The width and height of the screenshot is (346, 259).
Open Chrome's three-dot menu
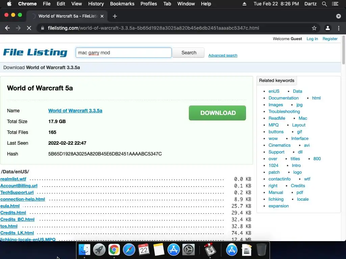click(339, 28)
